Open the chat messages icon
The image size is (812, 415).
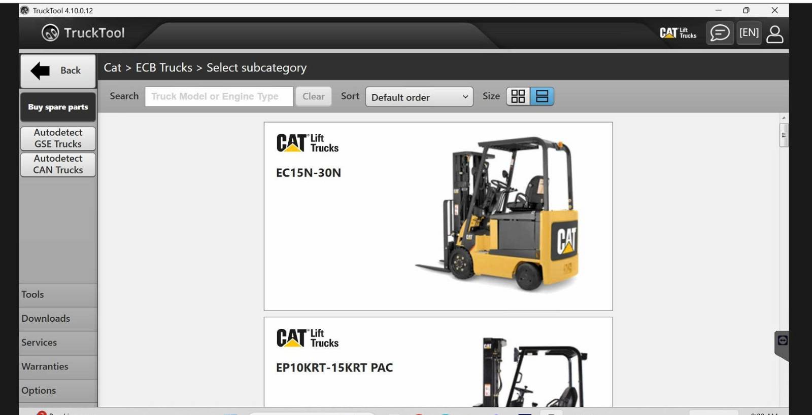pos(720,33)
